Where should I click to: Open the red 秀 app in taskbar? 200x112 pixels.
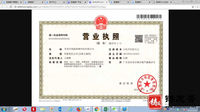[24, 109]
